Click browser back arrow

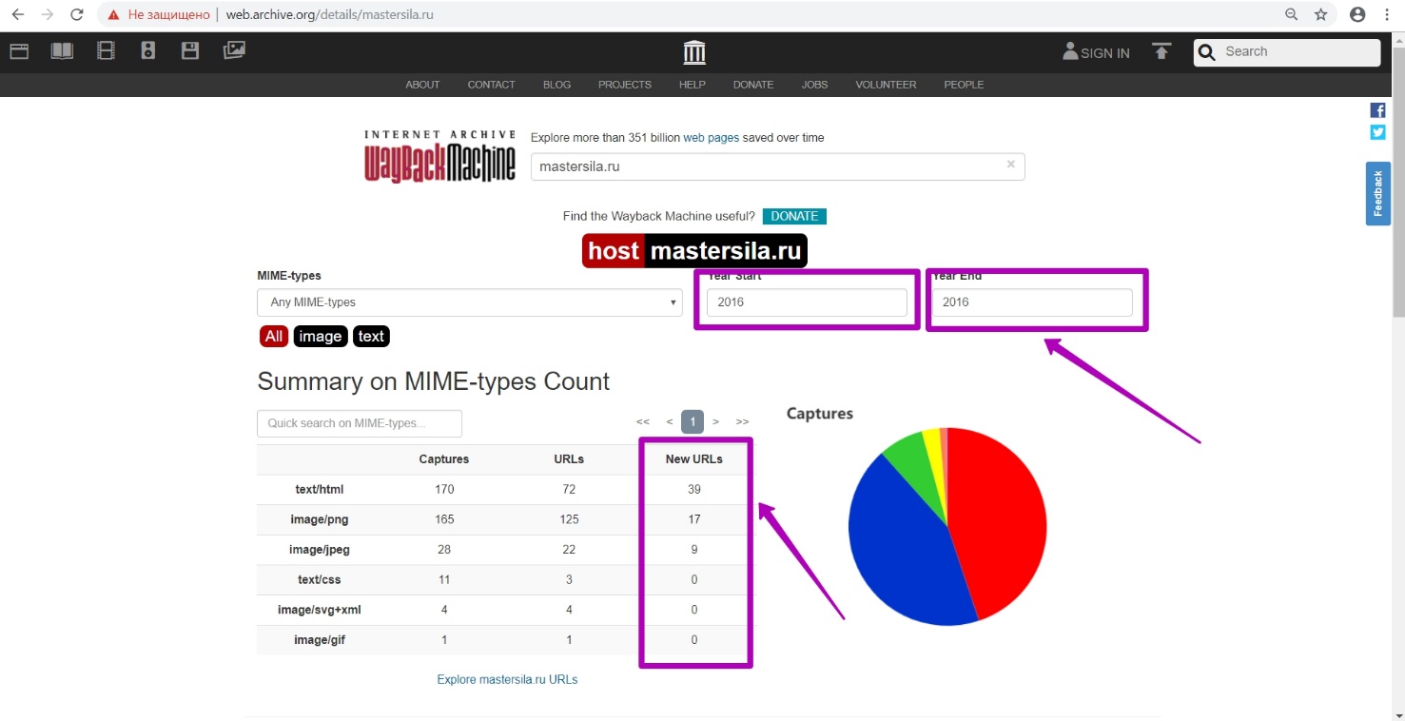pyautogui.click(x=18, y=15)
